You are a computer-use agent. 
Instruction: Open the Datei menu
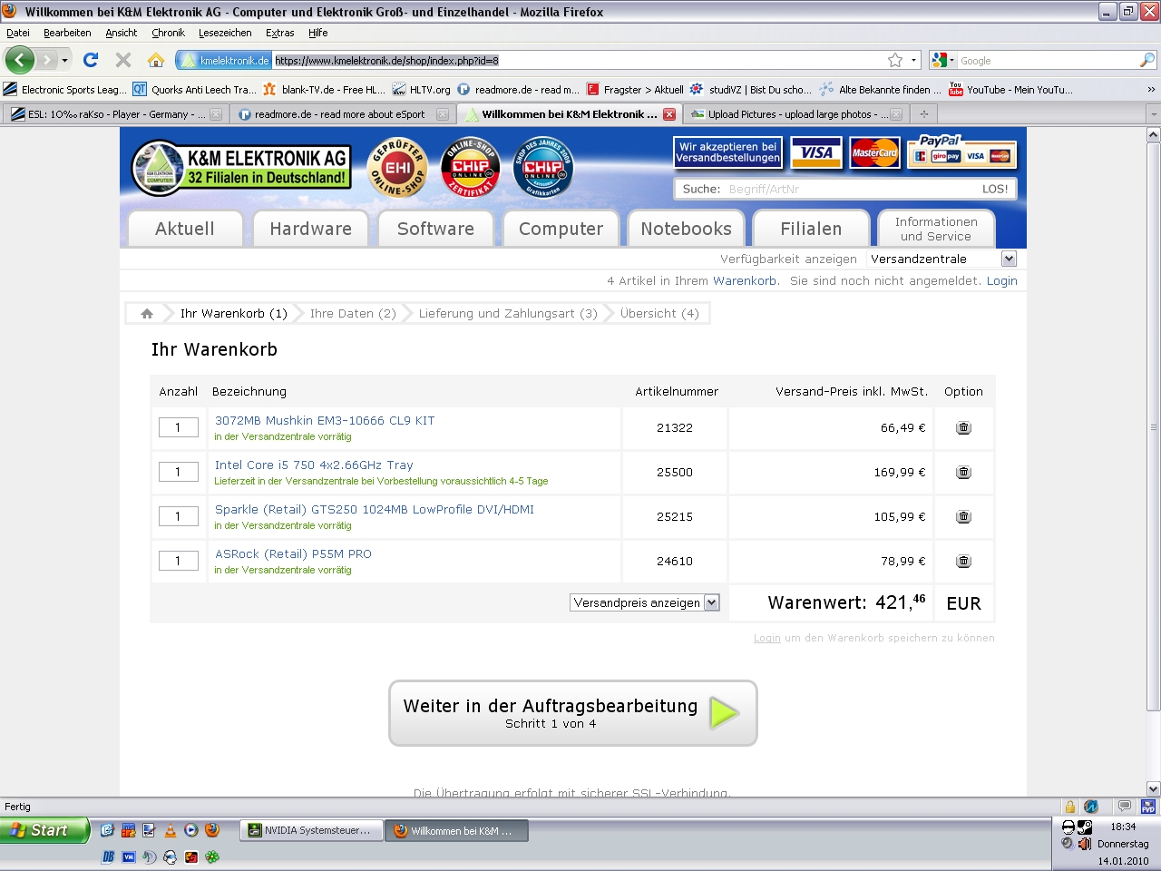click(18, 33)
